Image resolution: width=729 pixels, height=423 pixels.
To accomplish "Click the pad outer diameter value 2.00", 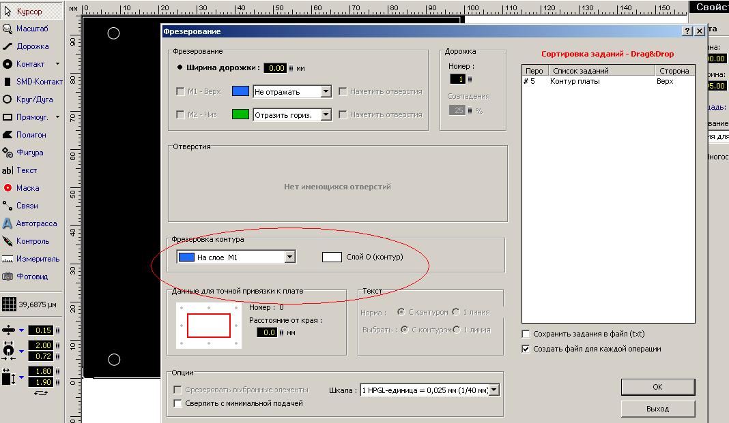I will point(42,345).
